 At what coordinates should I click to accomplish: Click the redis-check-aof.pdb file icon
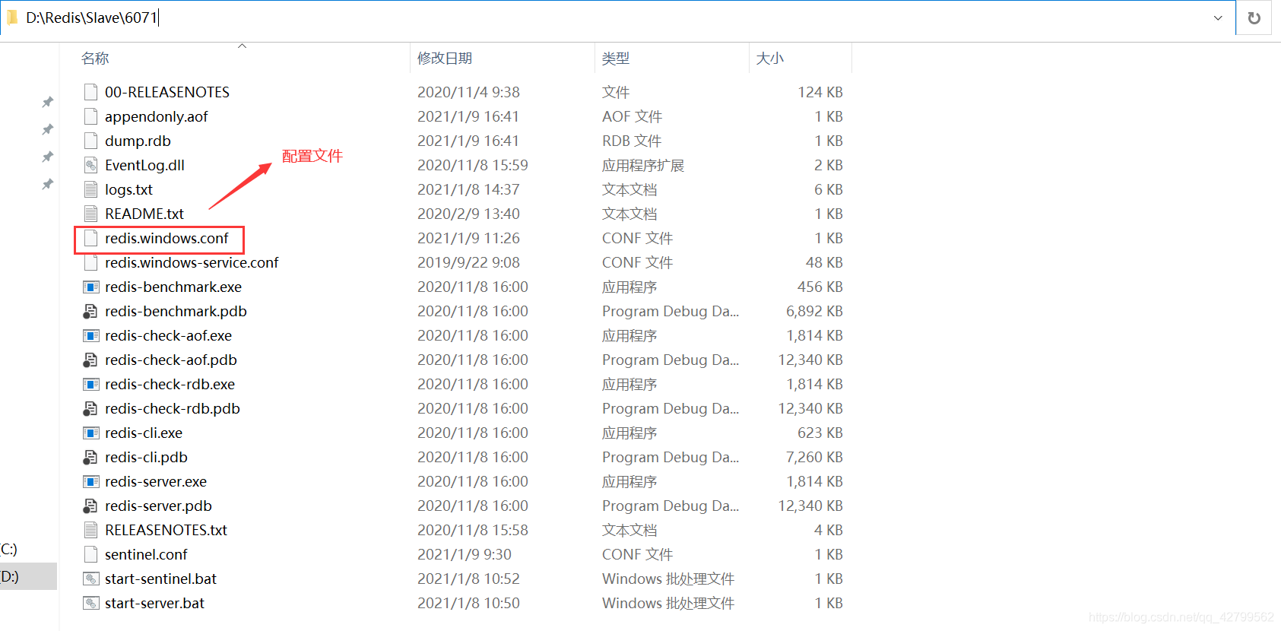[x=90, y=360]
